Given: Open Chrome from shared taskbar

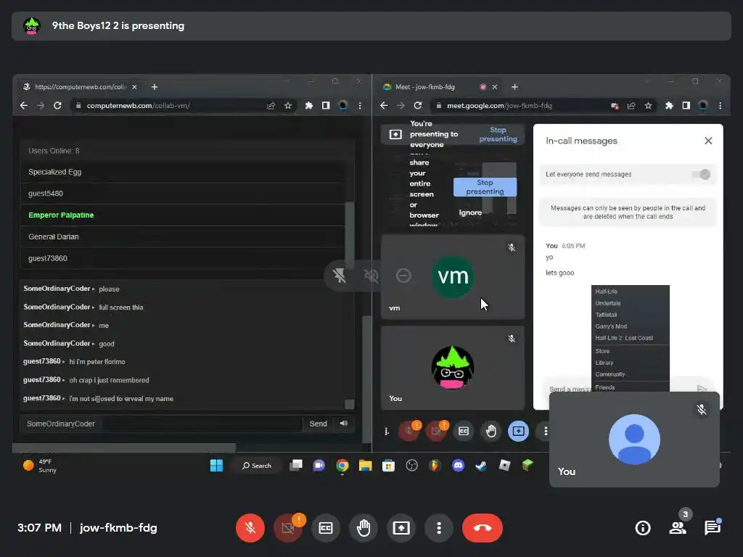Looking at the screenshot, I should tap(342, 466).
